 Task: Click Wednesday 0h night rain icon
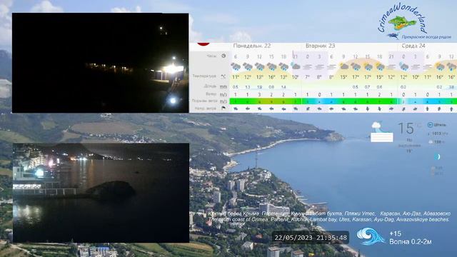pos(403,66)
